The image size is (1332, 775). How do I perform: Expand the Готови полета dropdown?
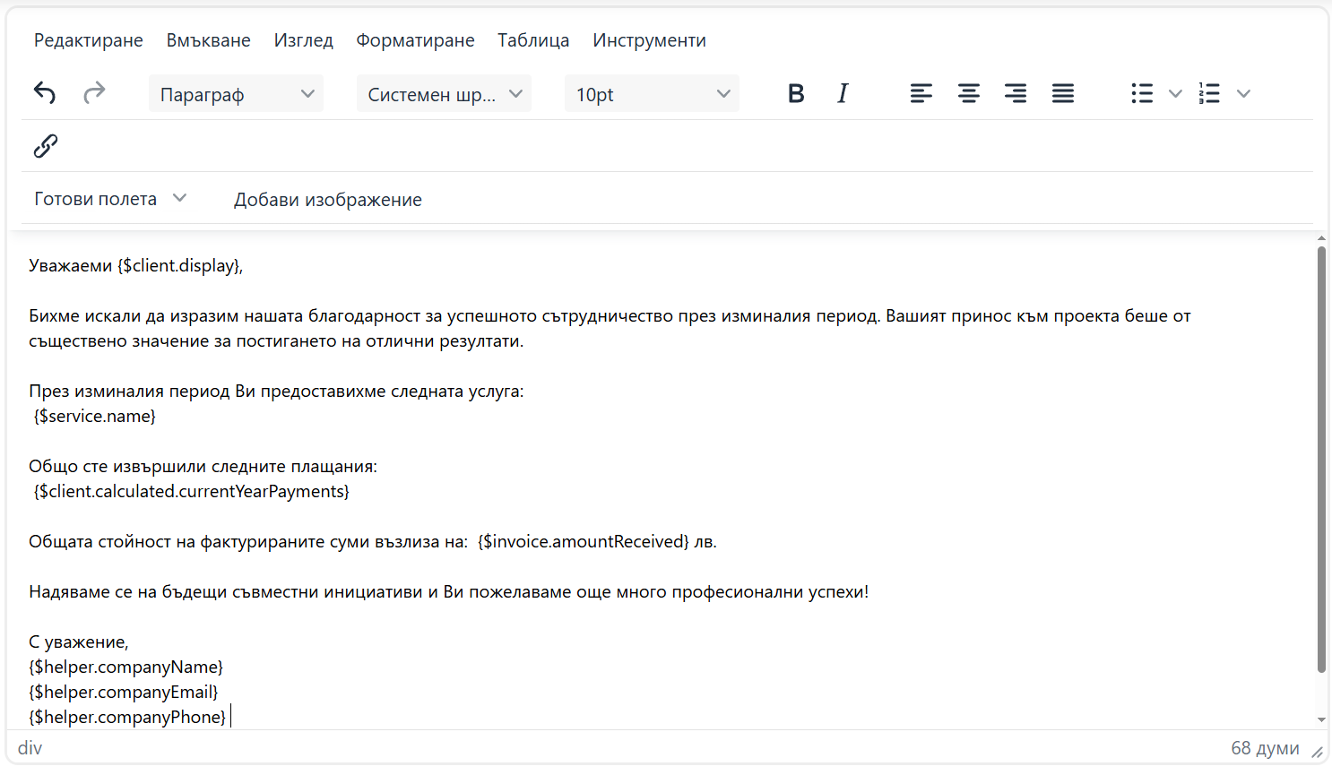[110, 199]
